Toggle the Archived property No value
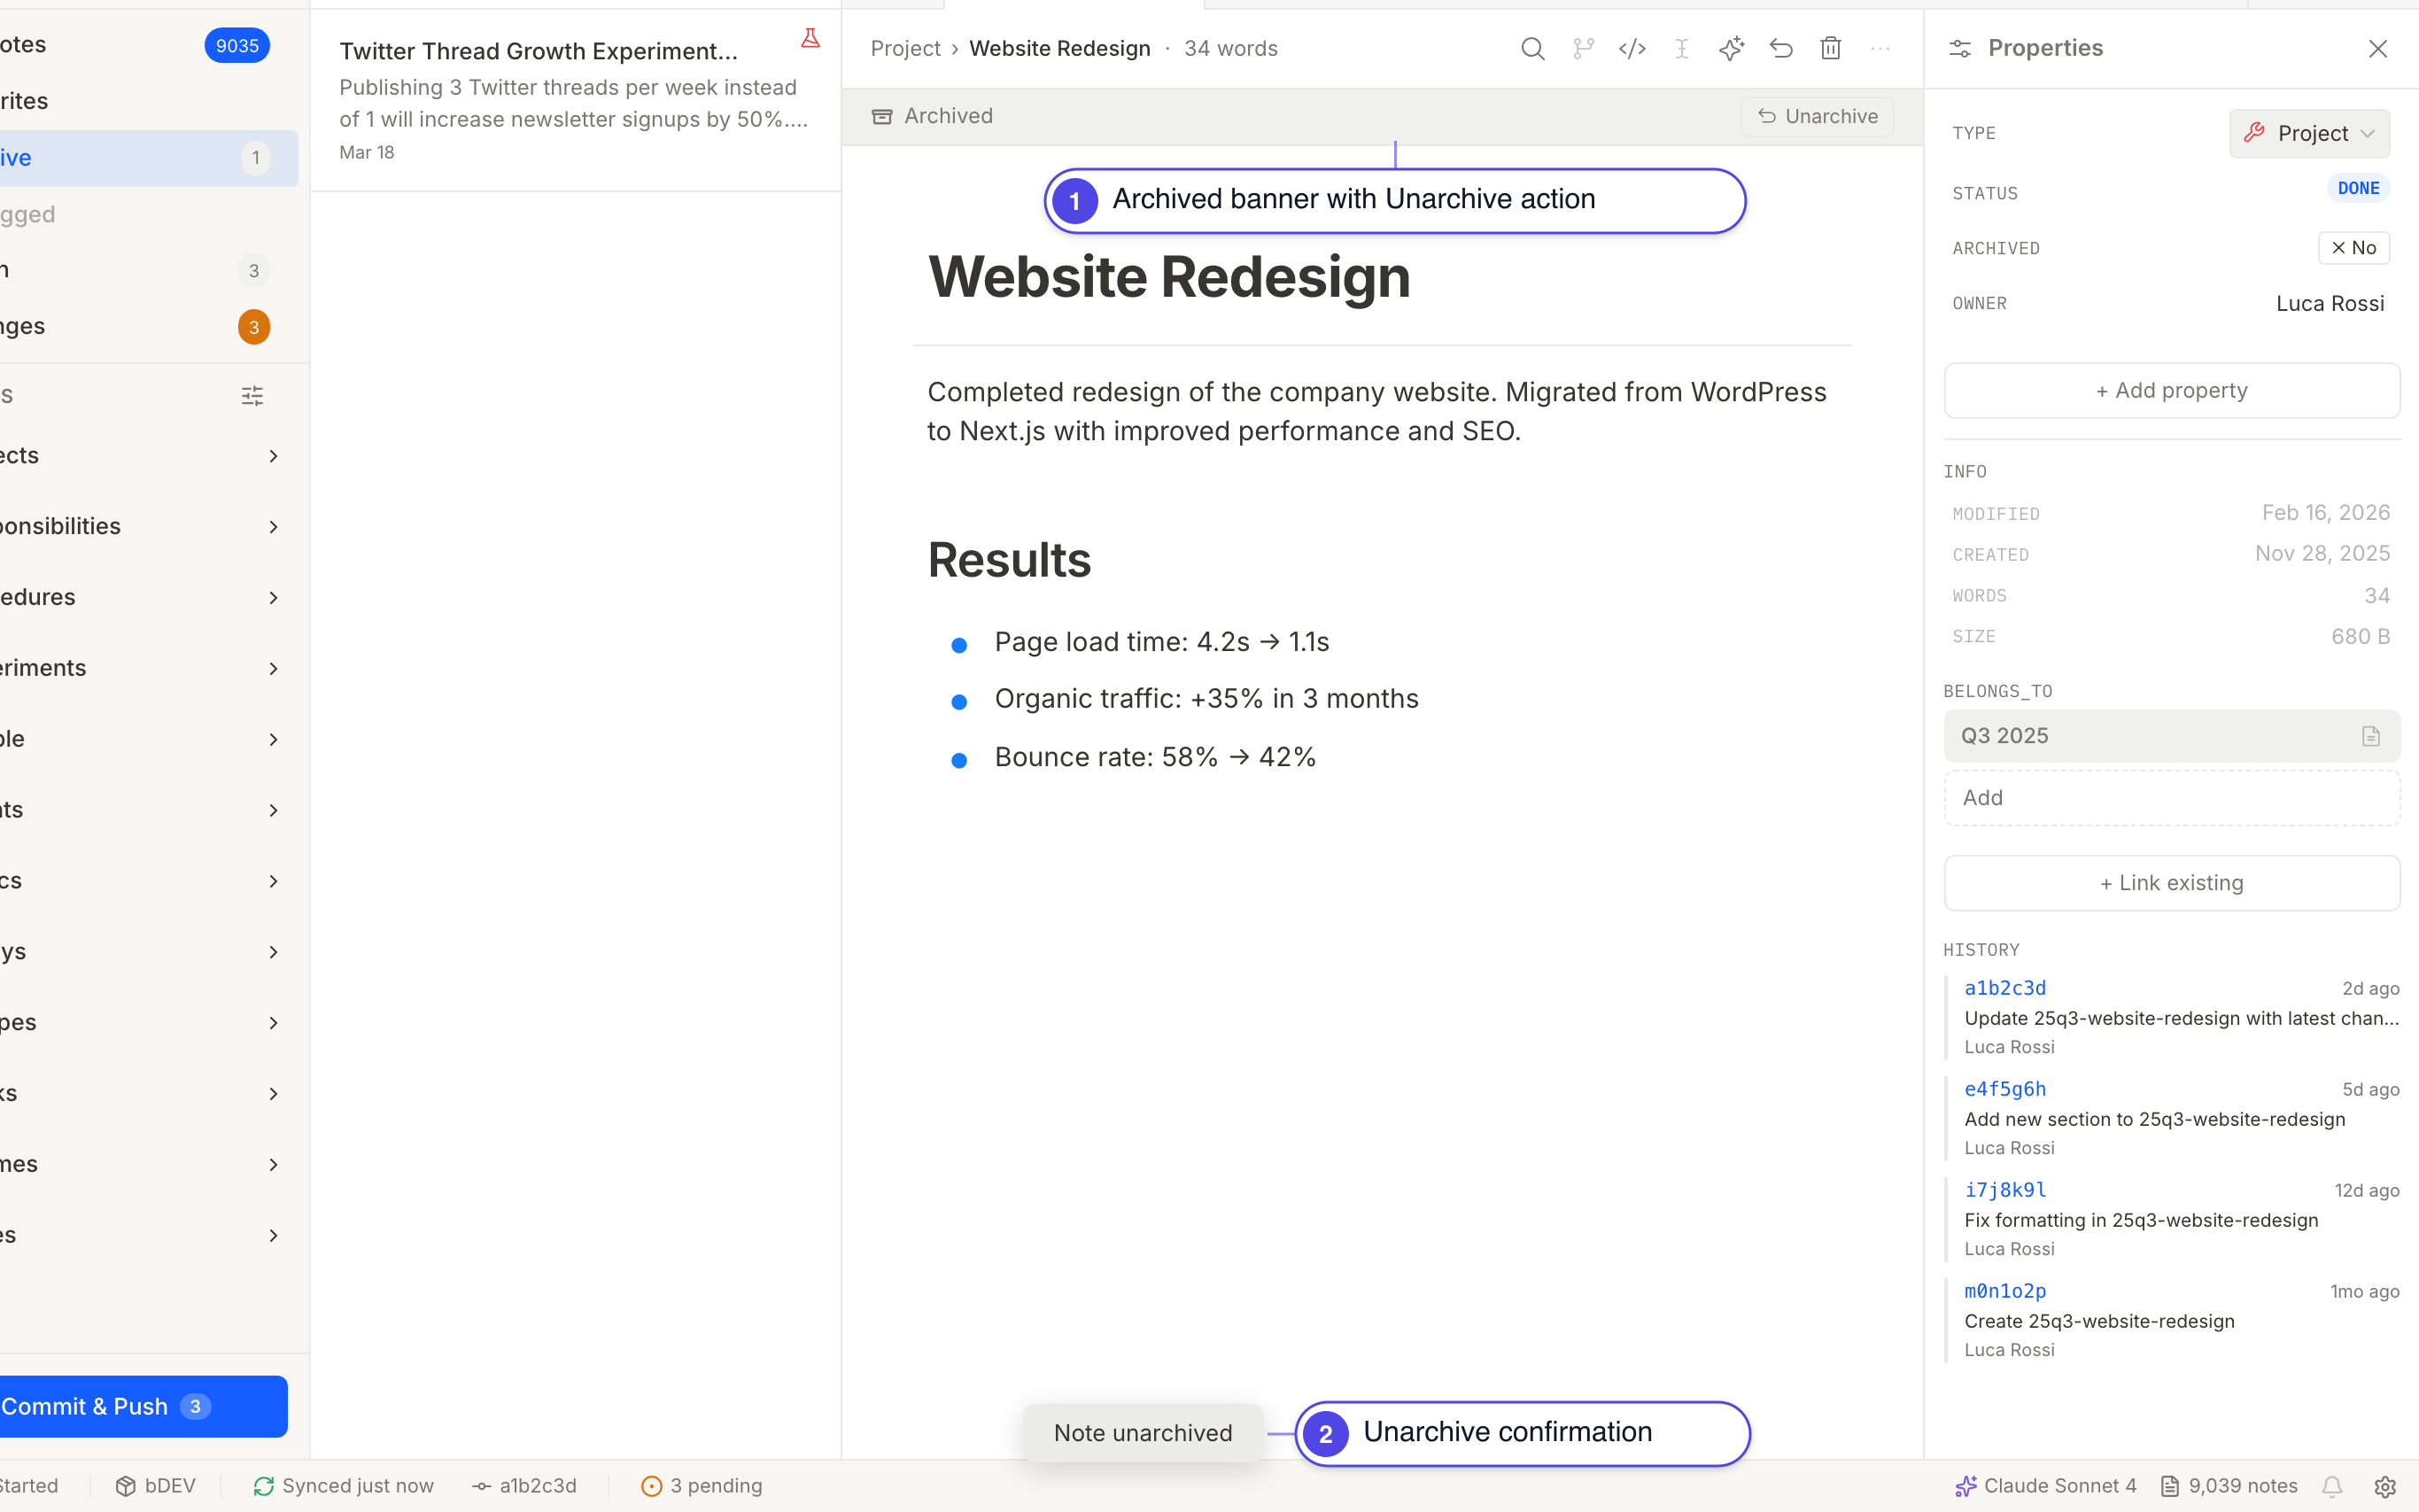 (x=2353, y=248)
